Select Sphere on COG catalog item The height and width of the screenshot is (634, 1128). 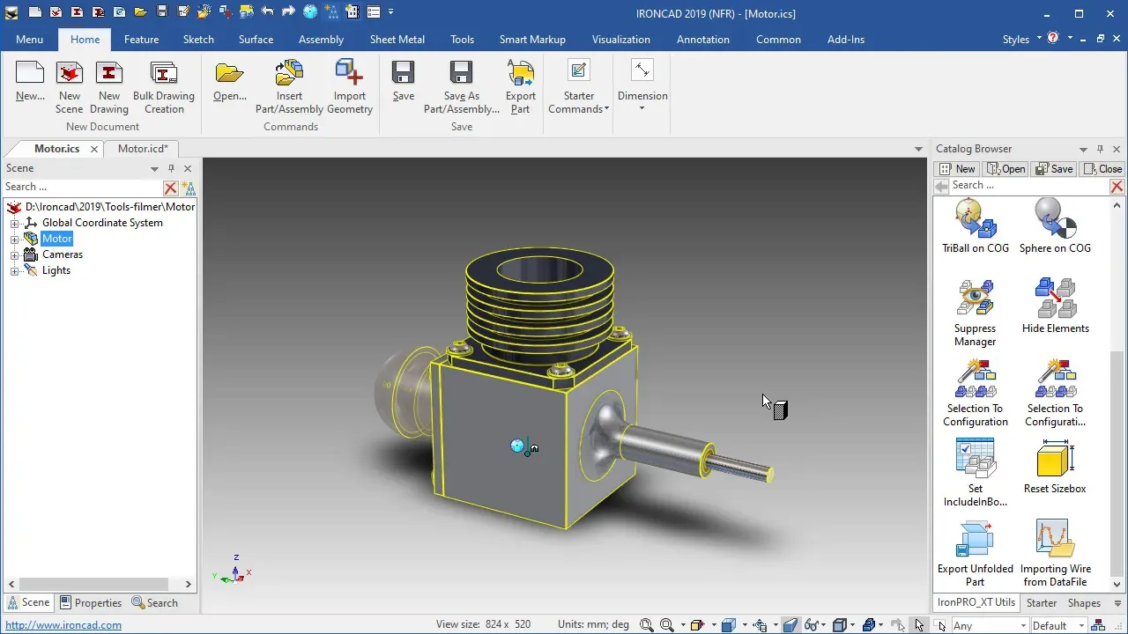pyautogui.click(x=1055, y=226)
